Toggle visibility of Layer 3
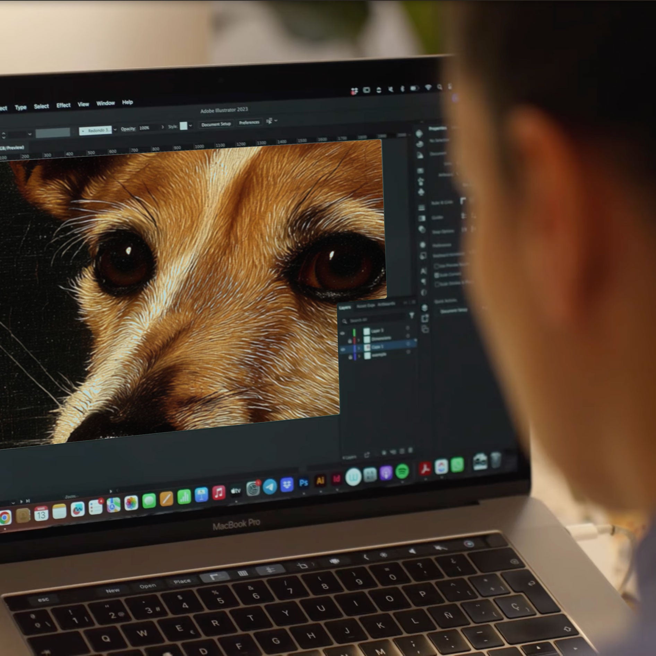Image resolution: width=656 pixels, height=656 pixels. tap(343, 333)
